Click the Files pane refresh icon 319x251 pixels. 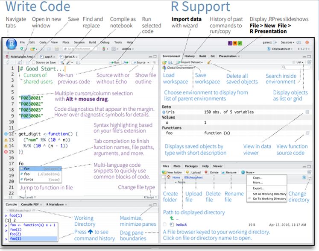[x=309, y=172]
